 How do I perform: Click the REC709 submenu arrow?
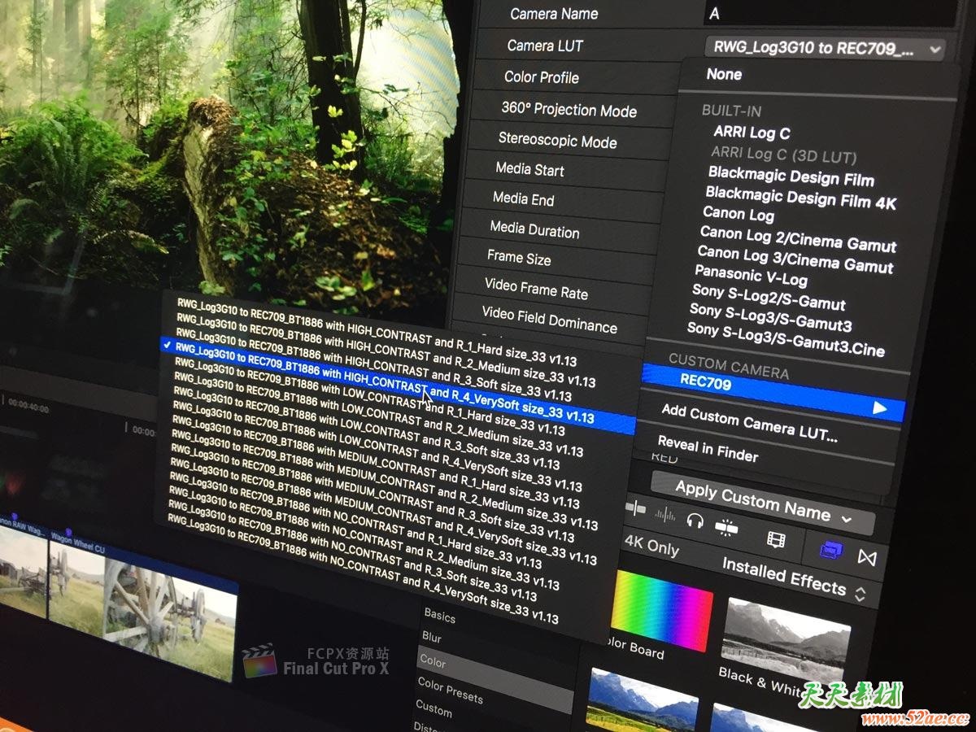[x=879, y=407]
